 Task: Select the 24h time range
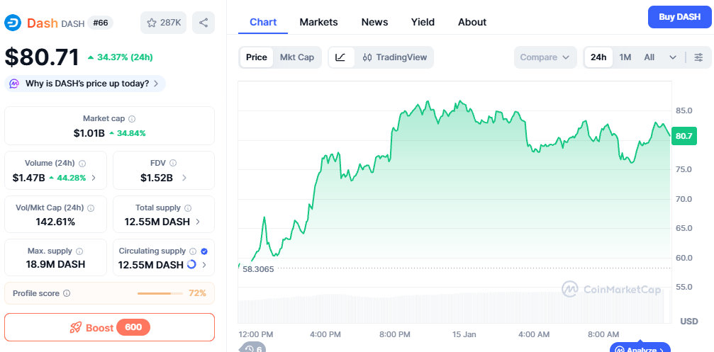(x=598, y=57)
